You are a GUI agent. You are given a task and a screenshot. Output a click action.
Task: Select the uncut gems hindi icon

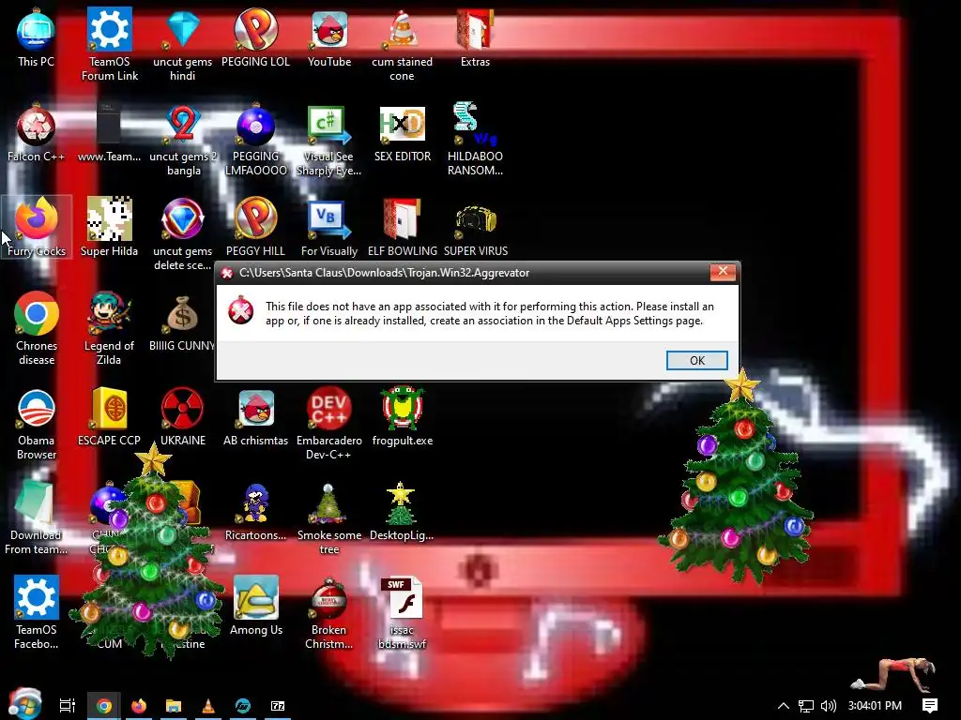click(x=183, y=44)
